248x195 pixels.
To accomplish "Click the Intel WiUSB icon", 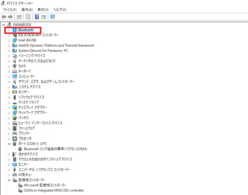I will (15, 40).
